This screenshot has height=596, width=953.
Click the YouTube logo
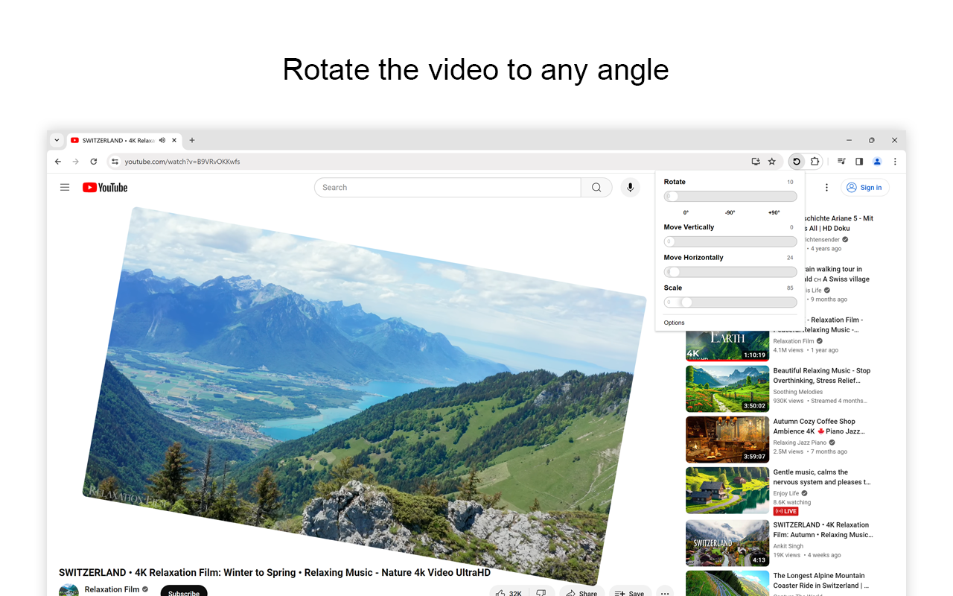pyautogui.click(x=104, y=187)
